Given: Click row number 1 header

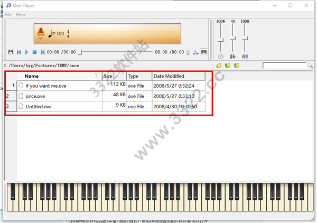Looking at the screenshot, I should pos(11,86).
